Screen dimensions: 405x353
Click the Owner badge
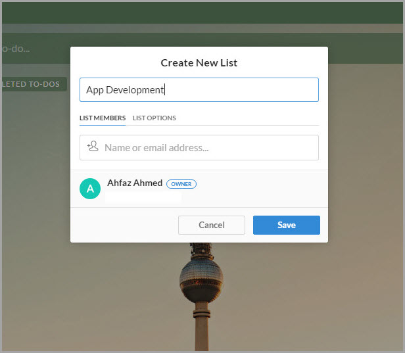(181, 184)
